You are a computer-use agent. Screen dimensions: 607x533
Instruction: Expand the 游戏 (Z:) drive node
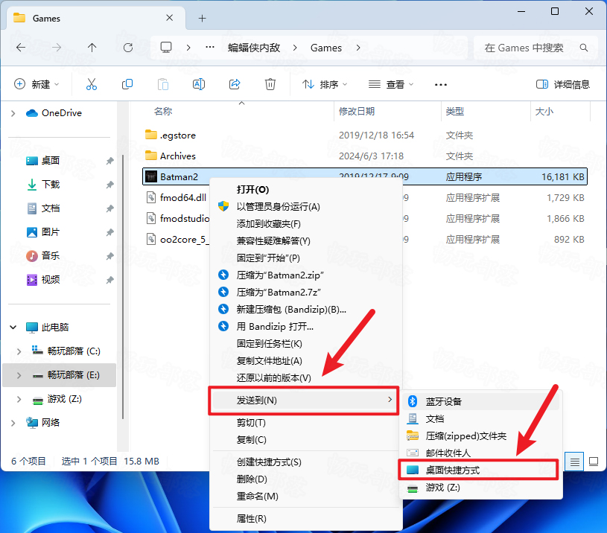(x=19, y=399)
